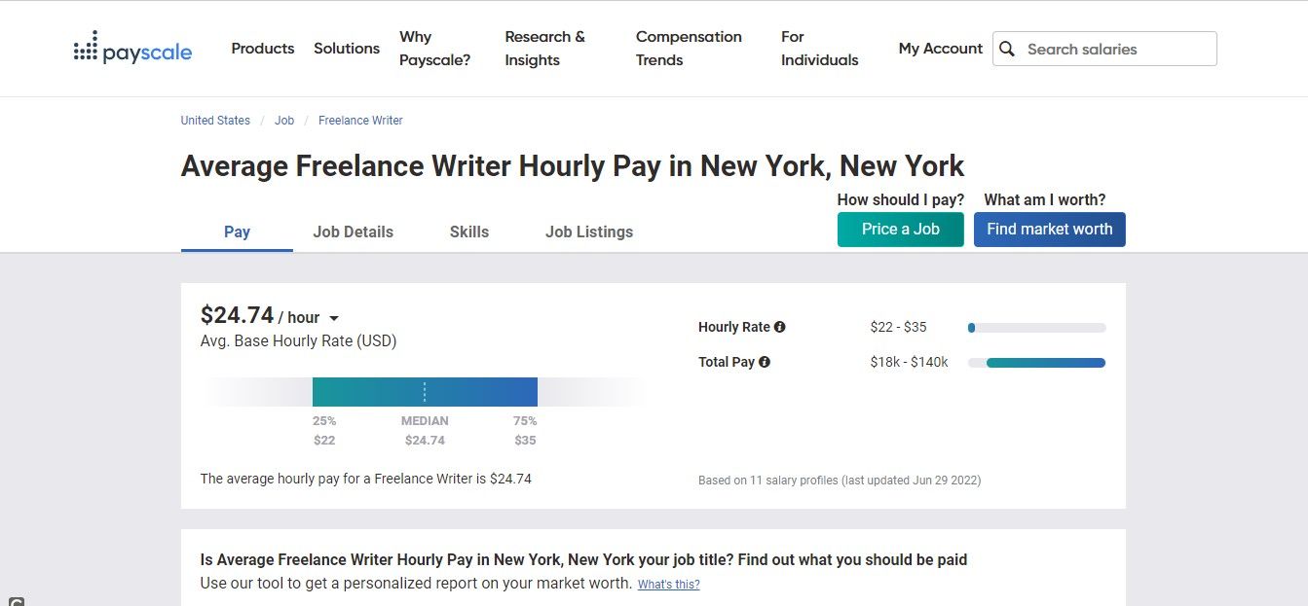The width and height of the screenshot is (1308, 606).
Task: Open Research & Insights menu
Action: pyautogui.click(x=545, y=49)
